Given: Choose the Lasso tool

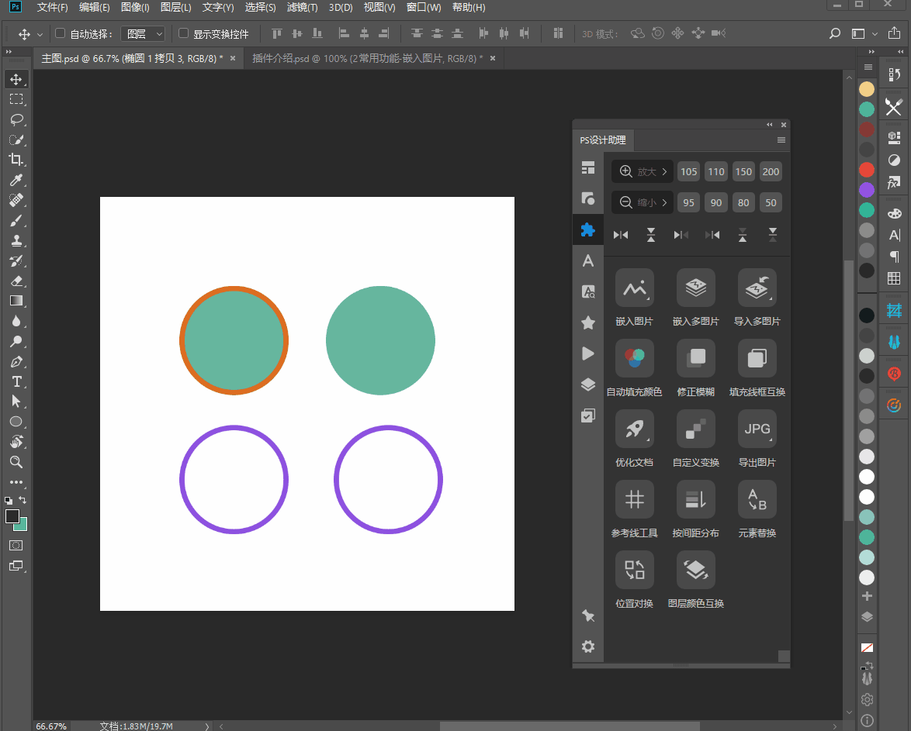Looking at the screenshot, I should click(x=16, y=119).
